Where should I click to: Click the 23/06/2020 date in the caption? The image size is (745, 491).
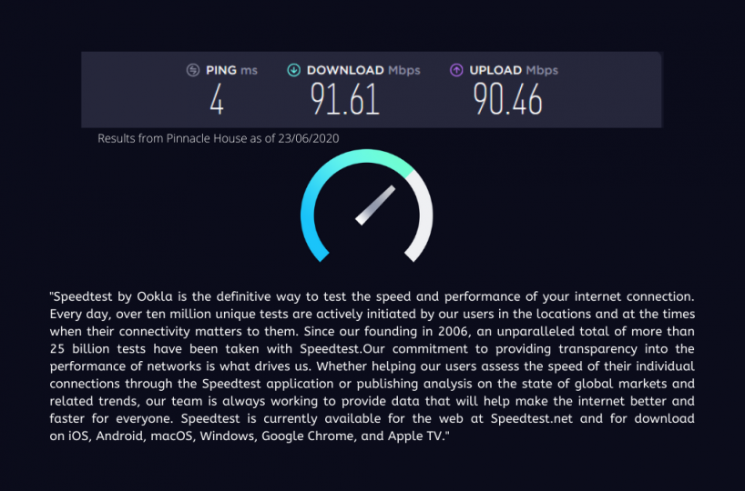[x=310, y=138]
